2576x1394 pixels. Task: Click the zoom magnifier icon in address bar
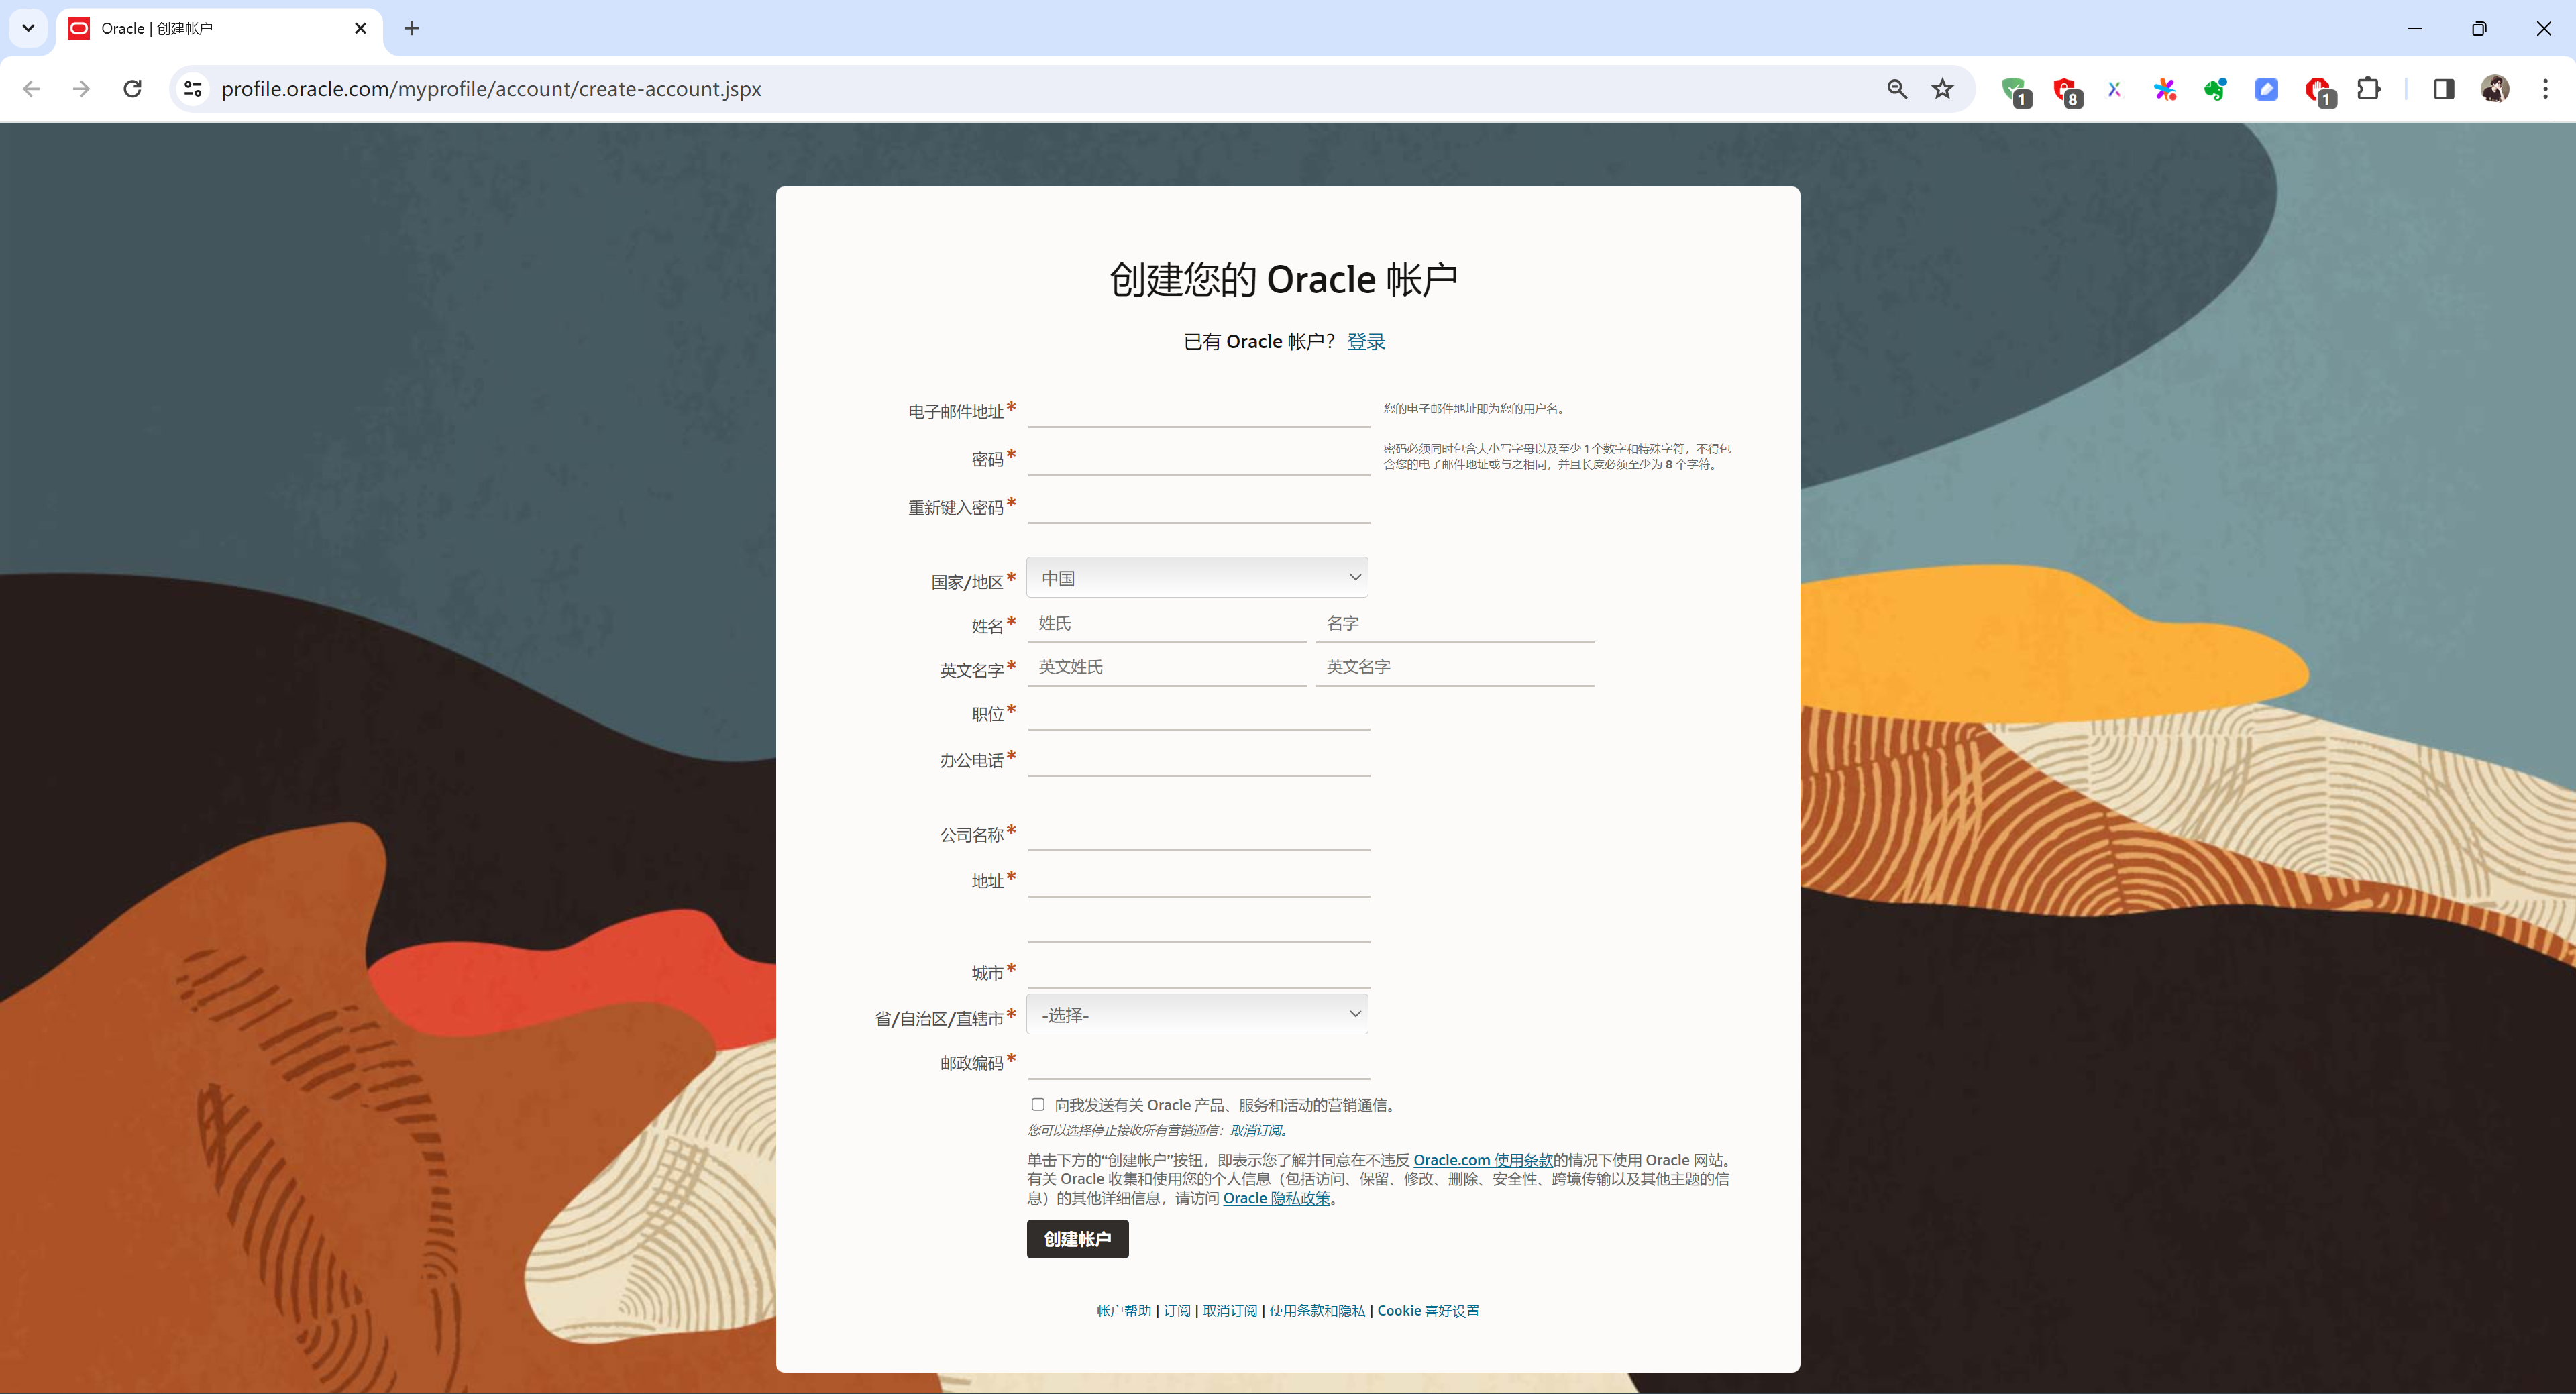pyautogui.click(x=1897, y=89)
